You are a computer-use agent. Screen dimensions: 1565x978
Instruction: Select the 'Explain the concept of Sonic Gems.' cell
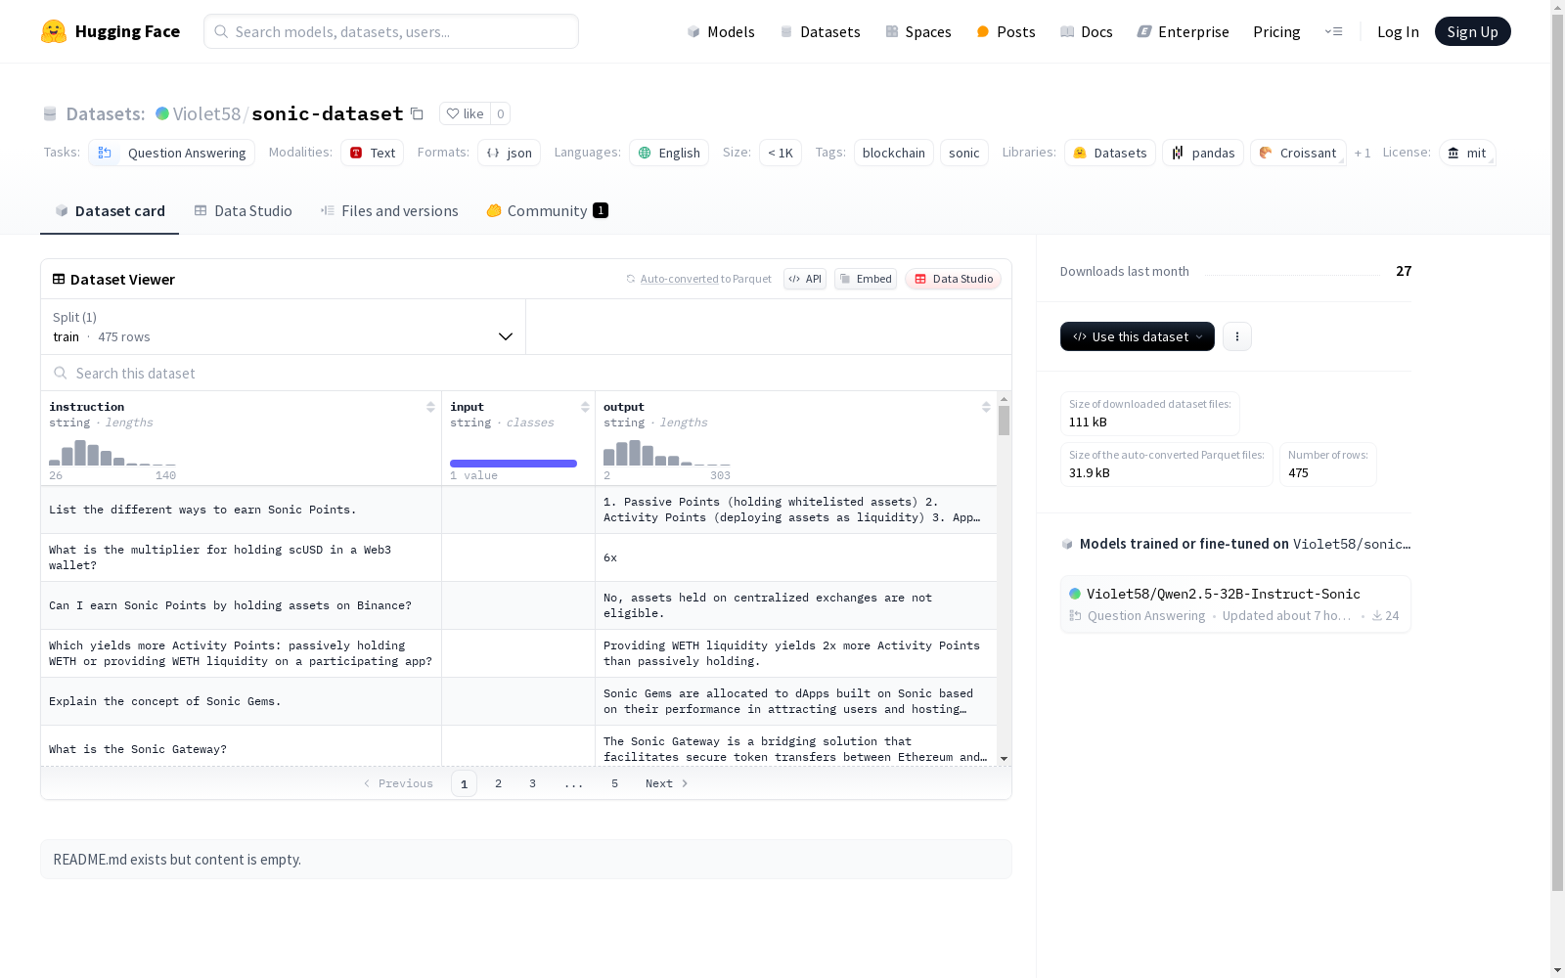tap(241, 701)
